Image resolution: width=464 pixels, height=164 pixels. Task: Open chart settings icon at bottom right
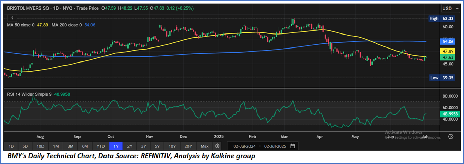tap(451, 136)
